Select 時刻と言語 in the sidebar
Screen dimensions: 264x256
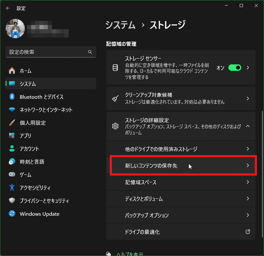32,162
